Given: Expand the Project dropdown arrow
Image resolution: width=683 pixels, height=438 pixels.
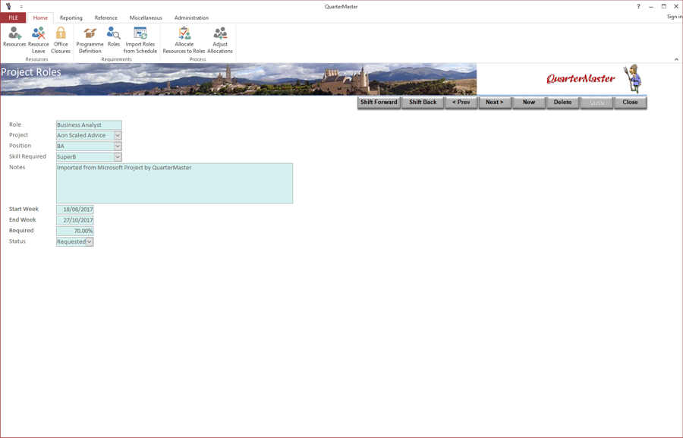Looking at the screenshot, I should coord(118,136).
